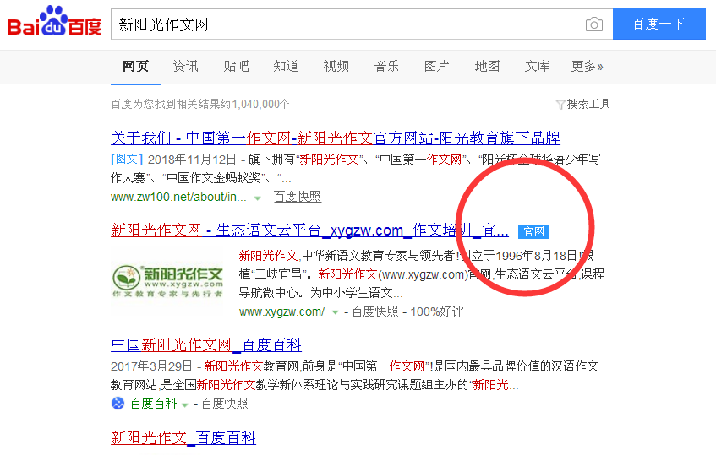Switch to the 贴吧 tab
Image resolution: width=716 pixels, height=455 pixels.
pos(236,66)
